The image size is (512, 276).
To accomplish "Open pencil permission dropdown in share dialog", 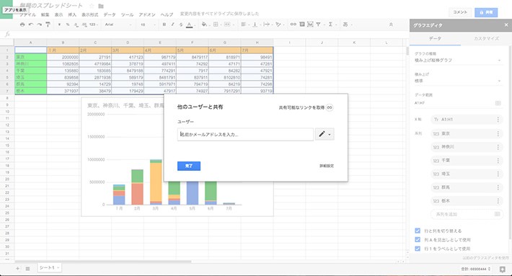I will pos(325,134).
